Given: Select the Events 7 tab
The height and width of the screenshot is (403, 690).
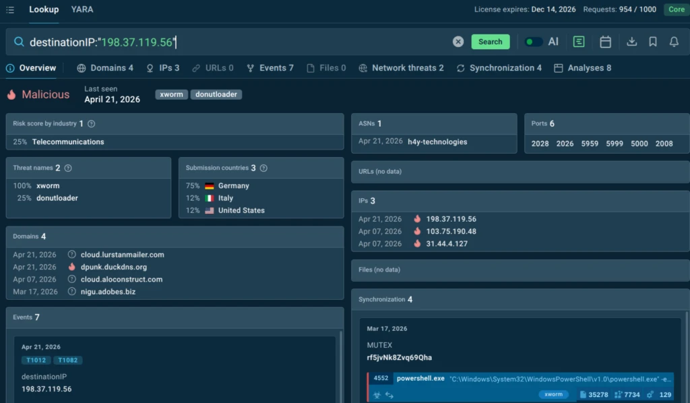Looking at the screenshot, I should point(270,68).
